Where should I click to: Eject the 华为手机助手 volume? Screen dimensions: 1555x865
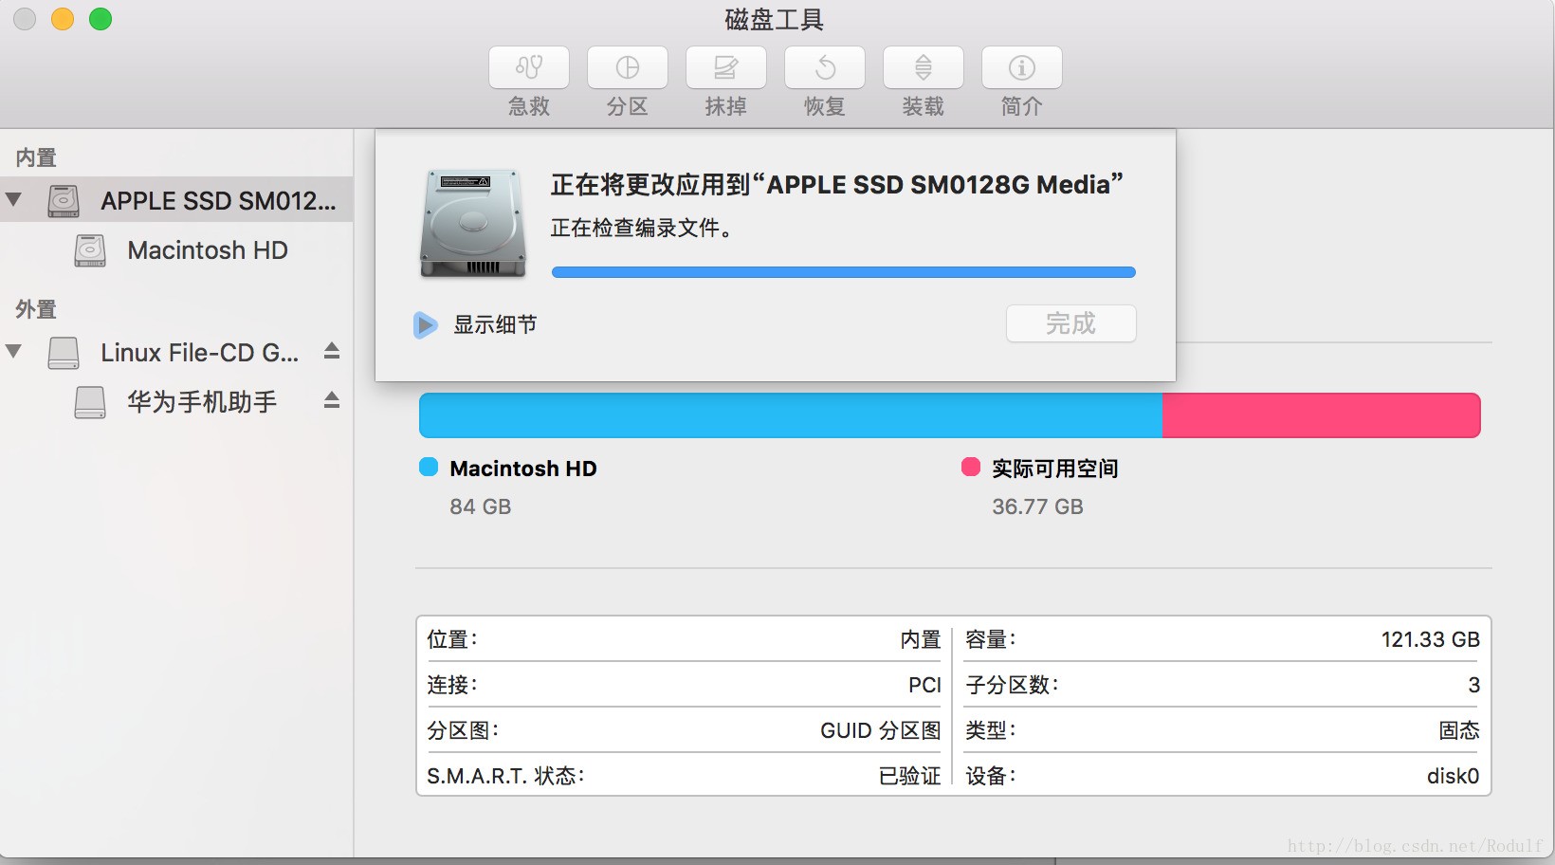332,400
